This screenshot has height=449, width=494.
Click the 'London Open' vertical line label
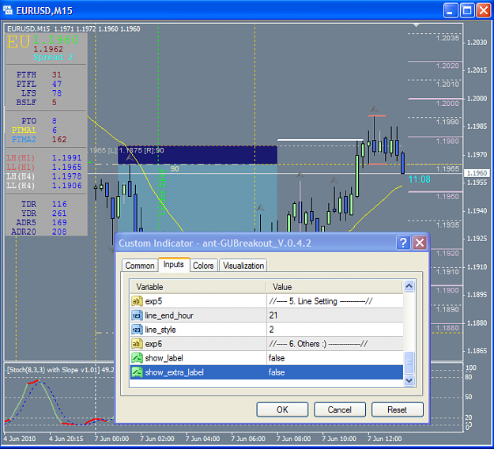(163, 192)
